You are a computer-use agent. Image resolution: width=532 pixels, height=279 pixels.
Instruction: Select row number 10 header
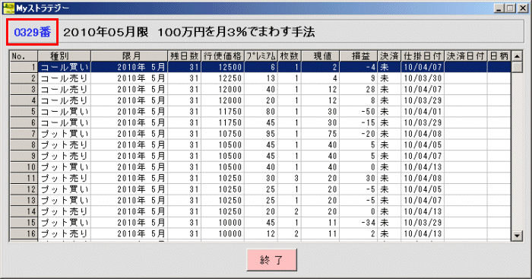tap(24, 167)
